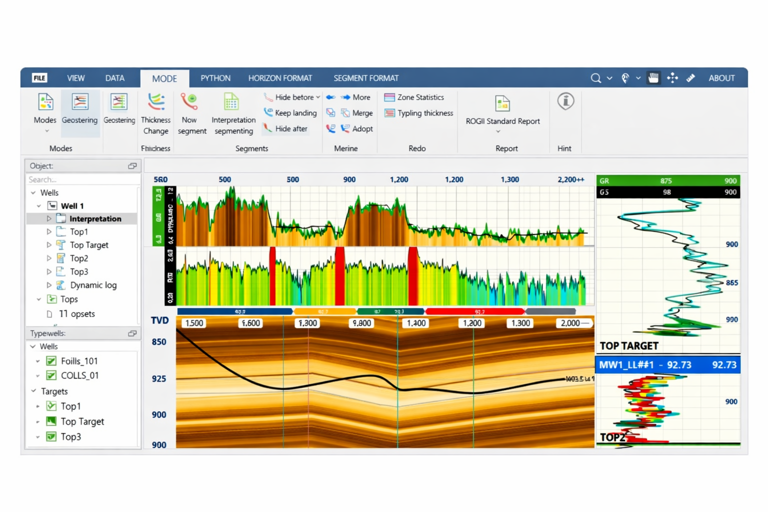Click the 1,500 depth label in TVD section
Image resolution: width=768 pixels, height=512 pixels.
(x=194, y=323)
